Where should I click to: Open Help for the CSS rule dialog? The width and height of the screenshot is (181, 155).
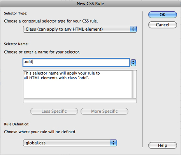[162, 145]
